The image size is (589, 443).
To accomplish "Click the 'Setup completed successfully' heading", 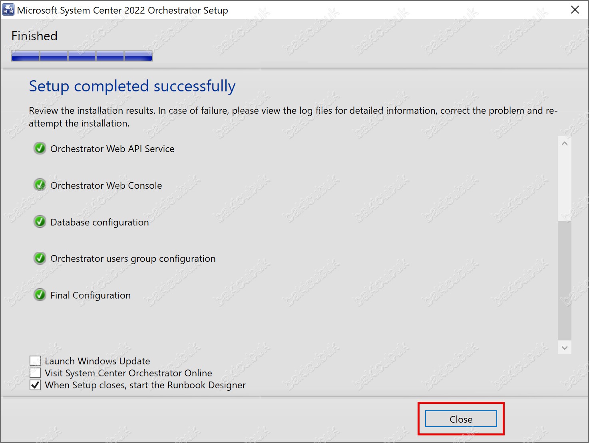I will (x=132, y=86).
